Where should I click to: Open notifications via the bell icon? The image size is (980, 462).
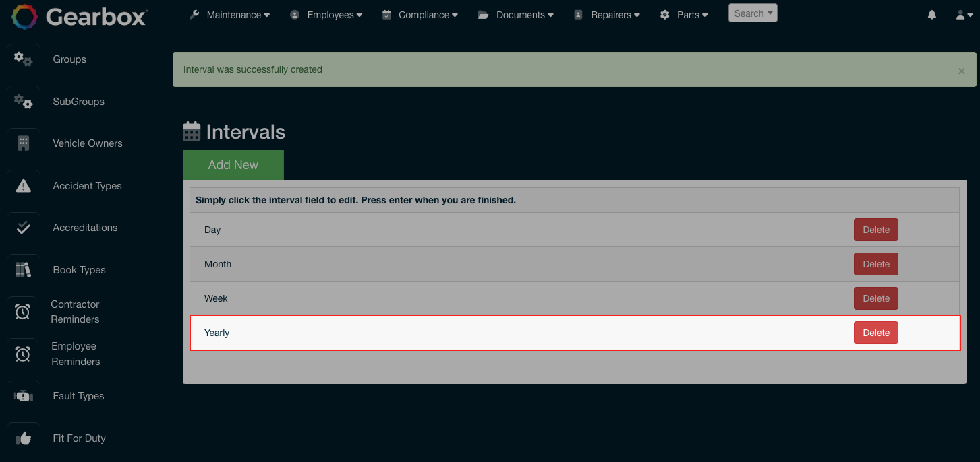[x=931, y=14]
